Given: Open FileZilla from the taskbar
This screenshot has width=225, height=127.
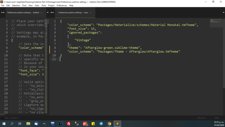Looking at the screenshot, I should 69,124.
